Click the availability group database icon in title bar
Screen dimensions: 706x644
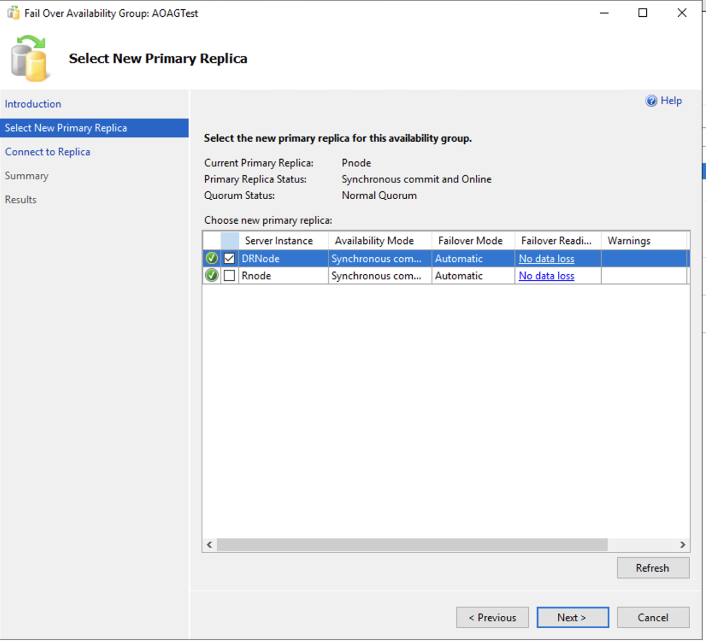tap(12, 12)
